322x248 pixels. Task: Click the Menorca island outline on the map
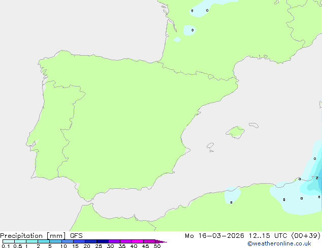coord(254,125)
